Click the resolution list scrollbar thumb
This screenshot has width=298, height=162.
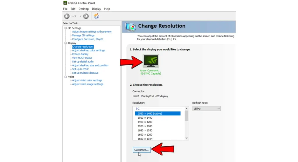coord(187,116)
